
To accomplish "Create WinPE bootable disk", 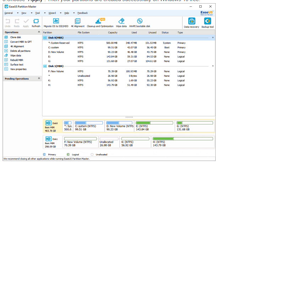I will coord(140,23).
